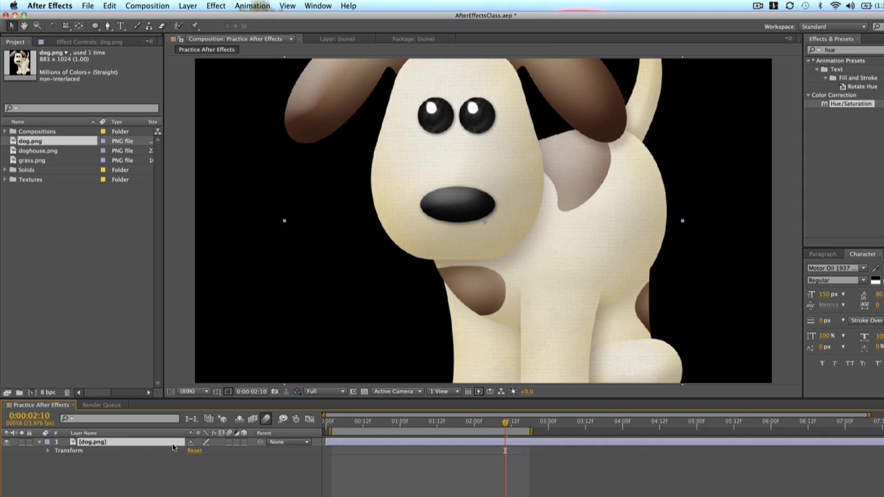Click the grid and guide options icon
The image size is (884, 497).
(217, 391)
